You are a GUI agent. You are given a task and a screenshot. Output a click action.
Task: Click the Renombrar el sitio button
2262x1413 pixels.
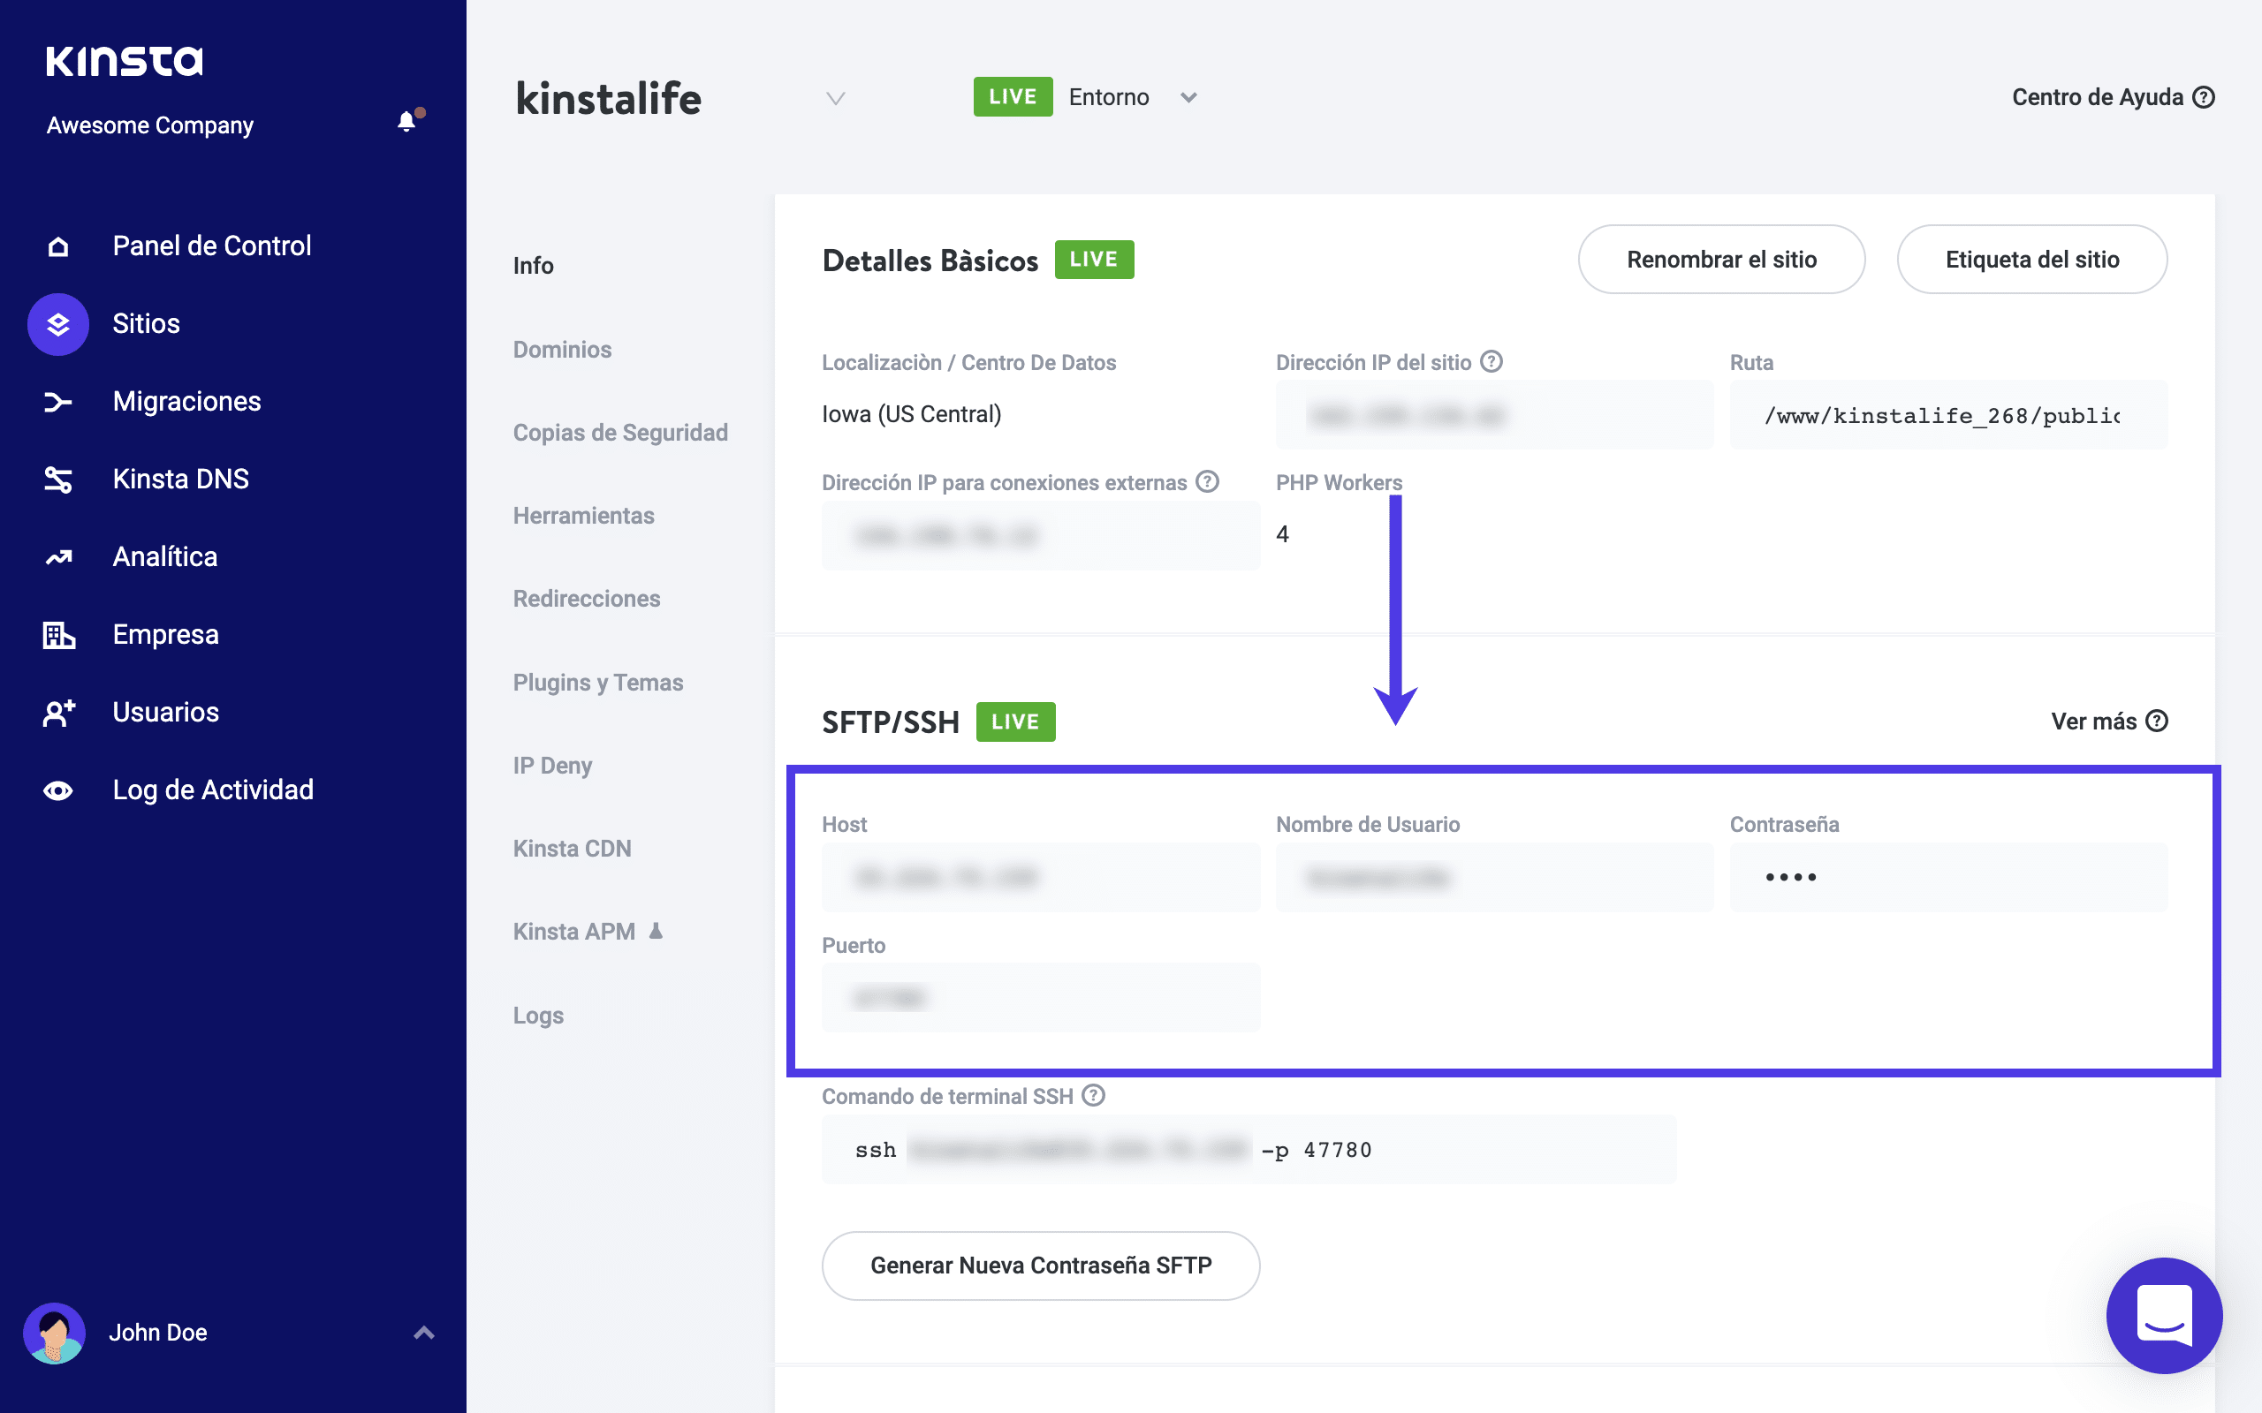(1721, 260)
